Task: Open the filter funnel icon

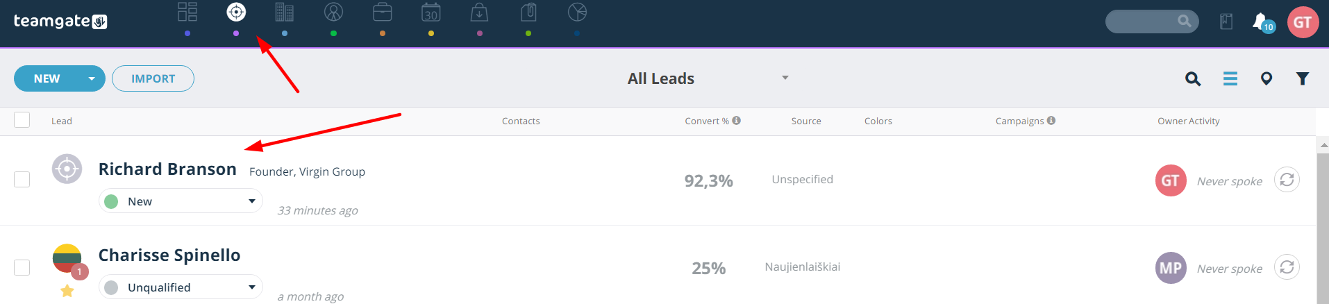Action: (x=1303, y=78)
